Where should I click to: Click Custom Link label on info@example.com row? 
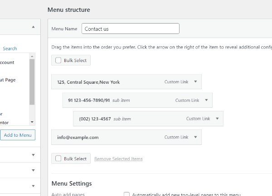tap(176, 137)
